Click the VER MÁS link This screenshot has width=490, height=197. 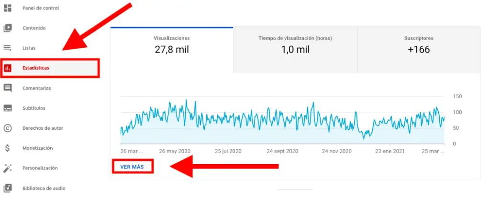pos(132,166)
